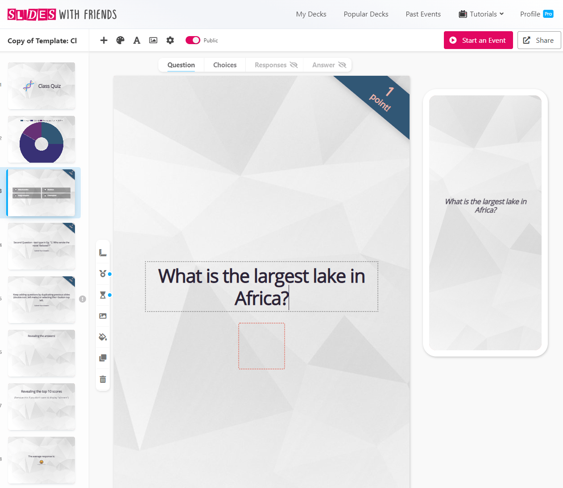Duplicate the current slide

tap(103, 358)
